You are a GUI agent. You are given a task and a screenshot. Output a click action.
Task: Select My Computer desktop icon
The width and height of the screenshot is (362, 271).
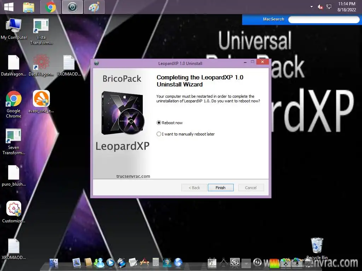coord(14,29)
